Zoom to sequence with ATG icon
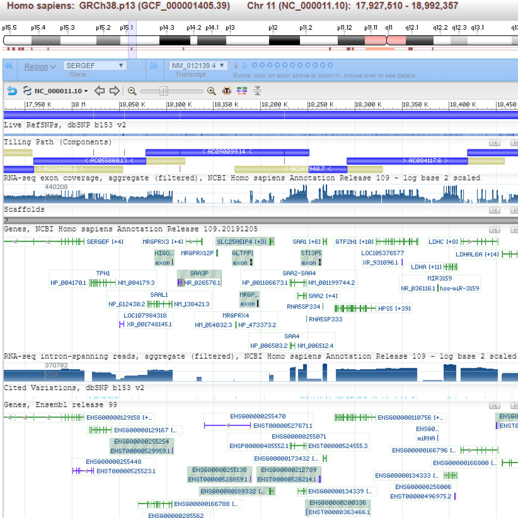 [227, 91]
